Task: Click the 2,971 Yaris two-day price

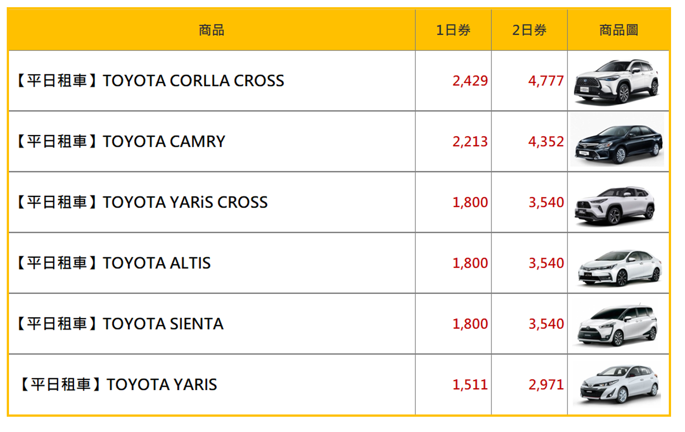Action: [546, 385]
